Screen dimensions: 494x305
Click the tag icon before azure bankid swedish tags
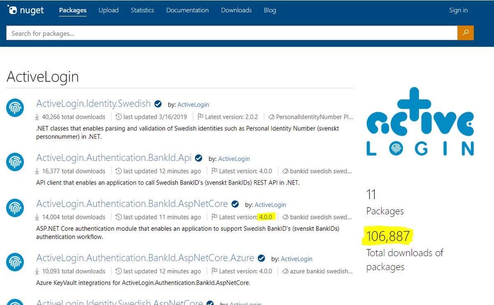pyautogui.click(x=285, y=272)
